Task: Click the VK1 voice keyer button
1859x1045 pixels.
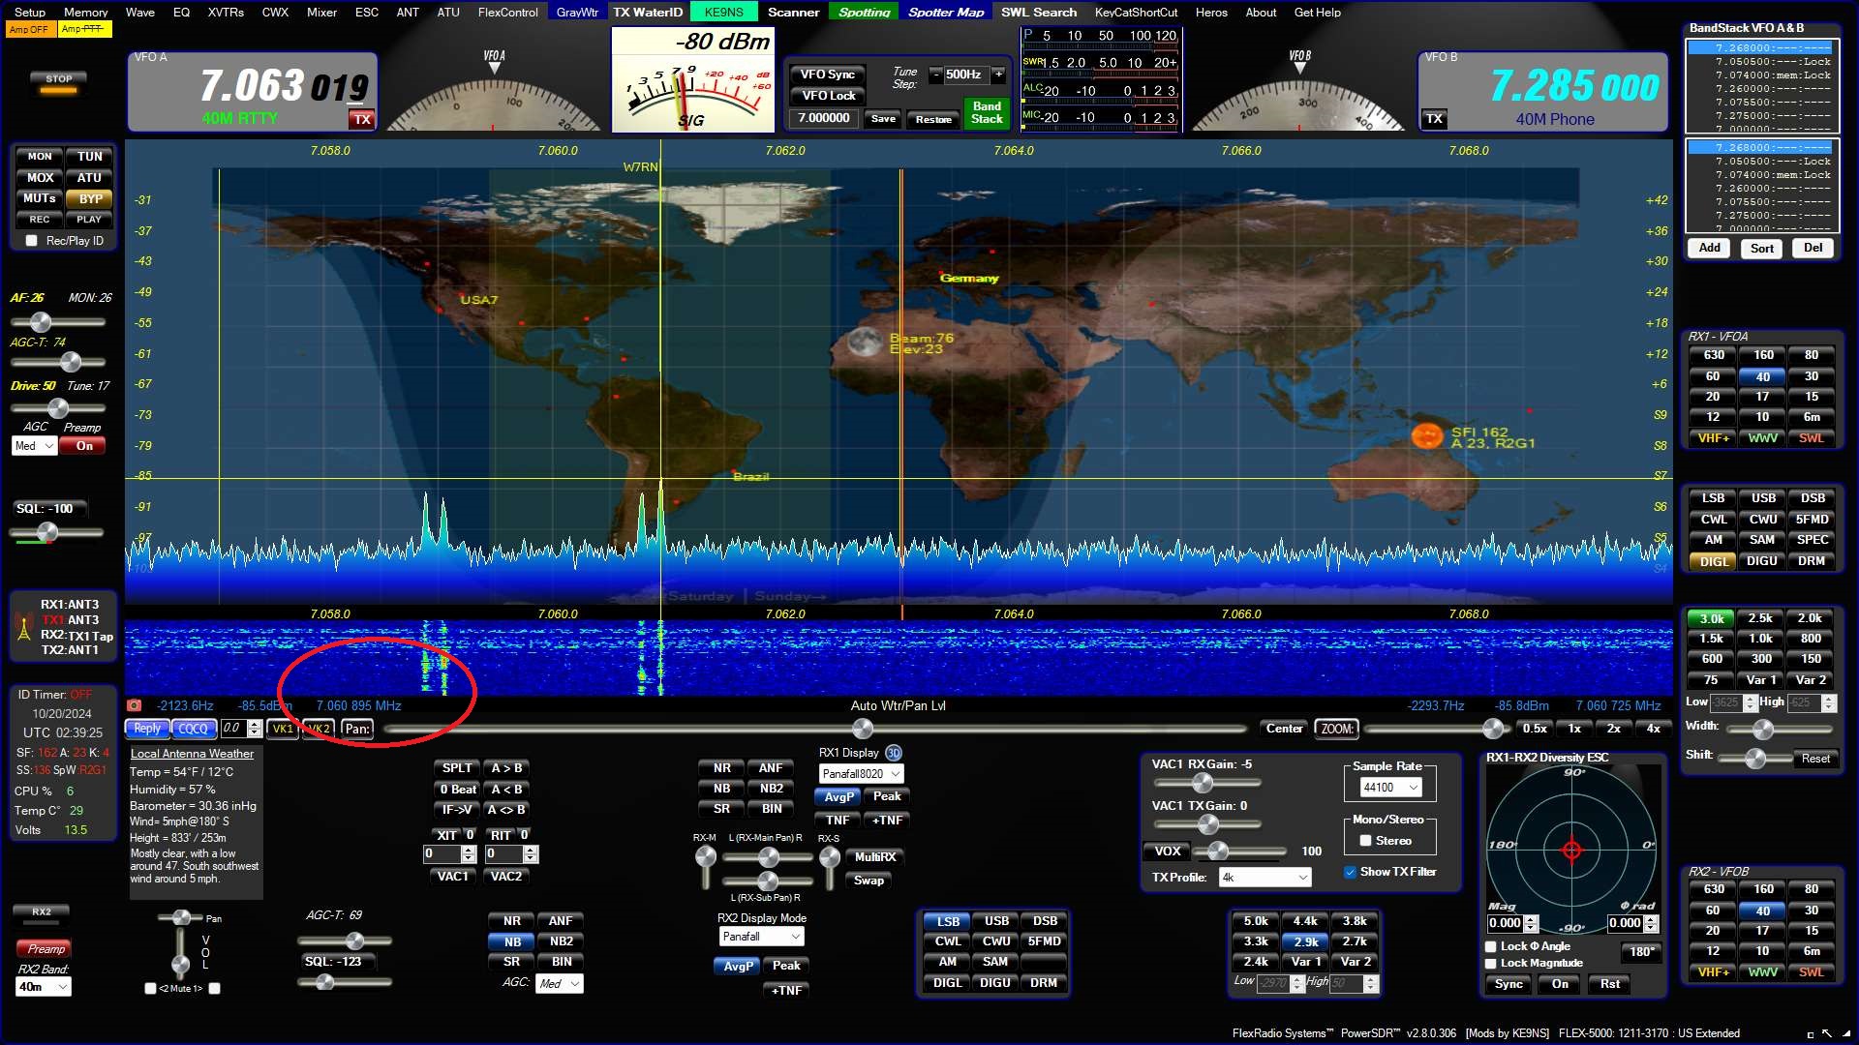Action: tap(283, 729)
